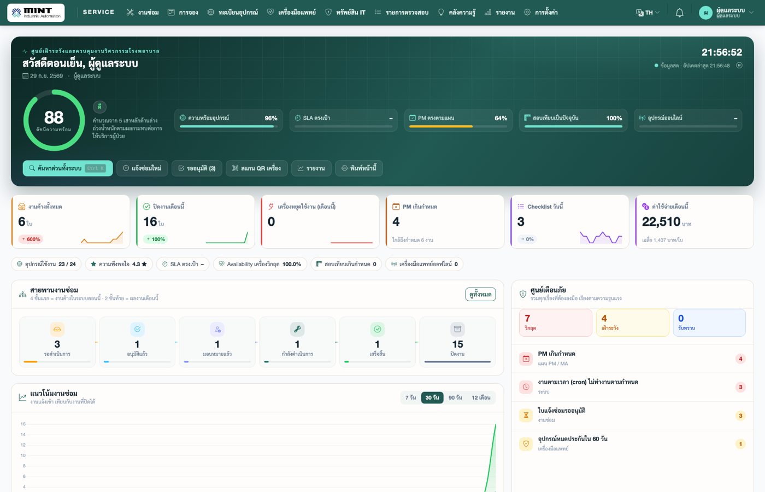Image resolution: width=765 pixels, height=492 pixels.
Task: Open รออนุมัติ (3) approvals
Action: pos(197,168)
